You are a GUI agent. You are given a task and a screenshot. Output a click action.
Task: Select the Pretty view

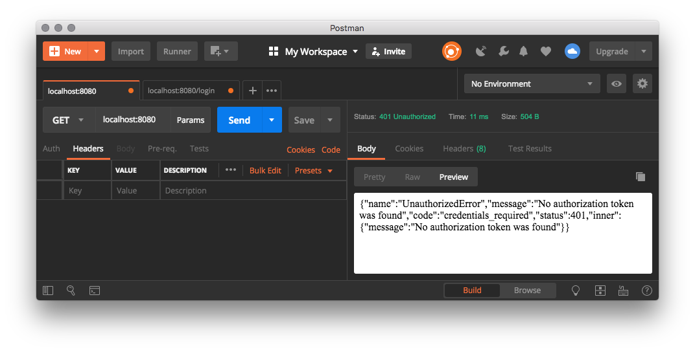(x=375, y=177)
